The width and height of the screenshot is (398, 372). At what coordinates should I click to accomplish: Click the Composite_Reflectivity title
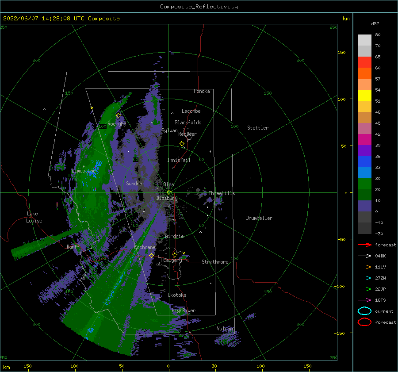pos(199,7)
